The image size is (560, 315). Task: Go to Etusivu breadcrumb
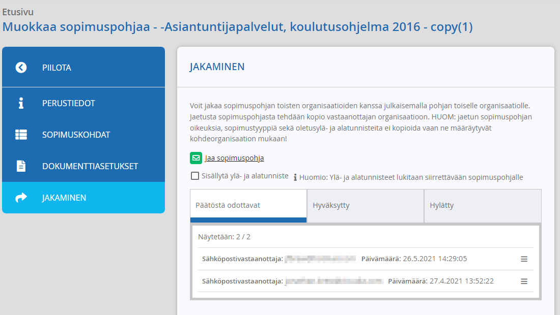[18, 12]
